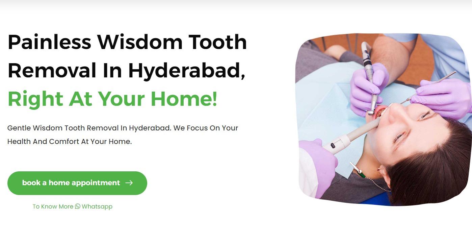Click the 'Painless Wisdom Tooth' heading line
Image resolution: width=472 pixels, height=244 pixels.
tap(127, 42)
